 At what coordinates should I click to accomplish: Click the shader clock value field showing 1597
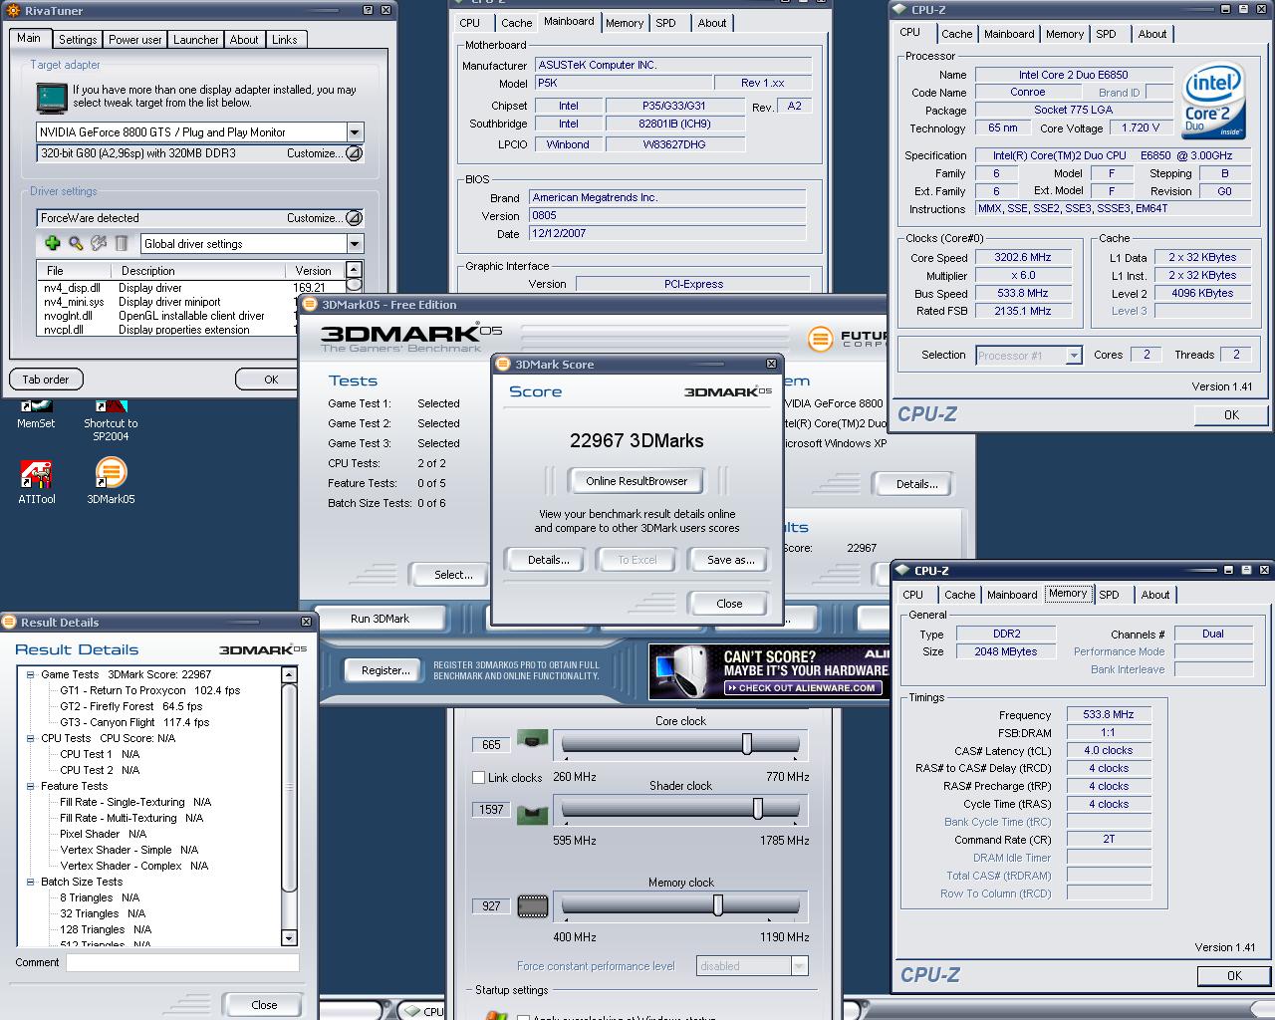click(491, 810)
